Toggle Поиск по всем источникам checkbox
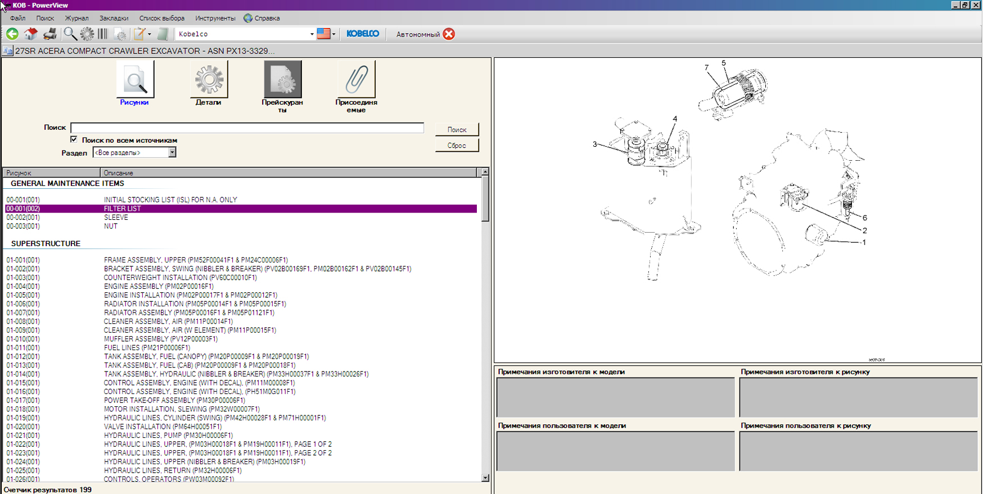The width and height of the screenshot is (983, 494). coord(74,139)
